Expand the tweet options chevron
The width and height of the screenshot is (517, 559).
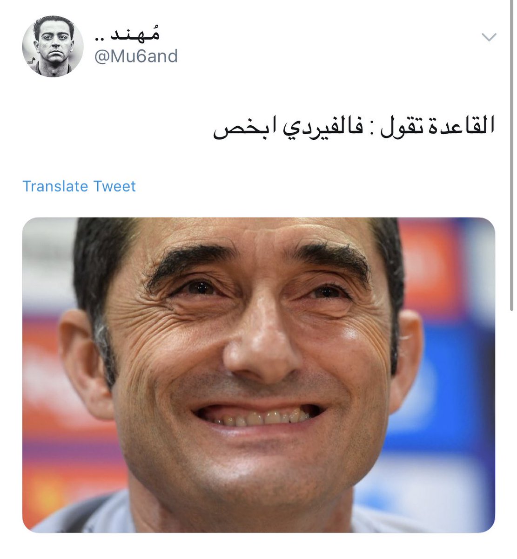pos(490,37)
